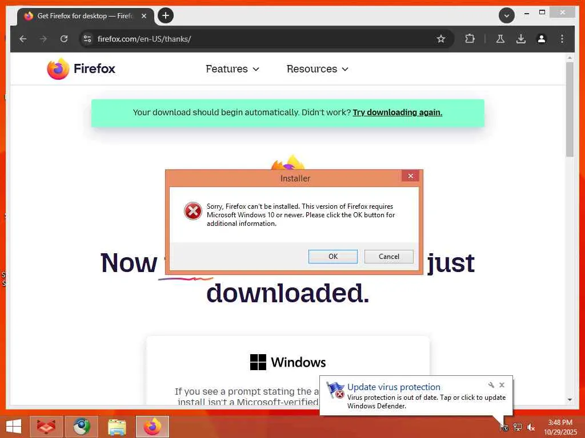The height and width of the screenshot is (438, 585).
Task: Open the tab search dropdown arrow
Action: point(507,16)
